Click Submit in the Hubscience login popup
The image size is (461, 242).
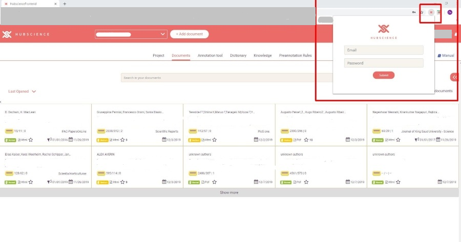point(384,75)
